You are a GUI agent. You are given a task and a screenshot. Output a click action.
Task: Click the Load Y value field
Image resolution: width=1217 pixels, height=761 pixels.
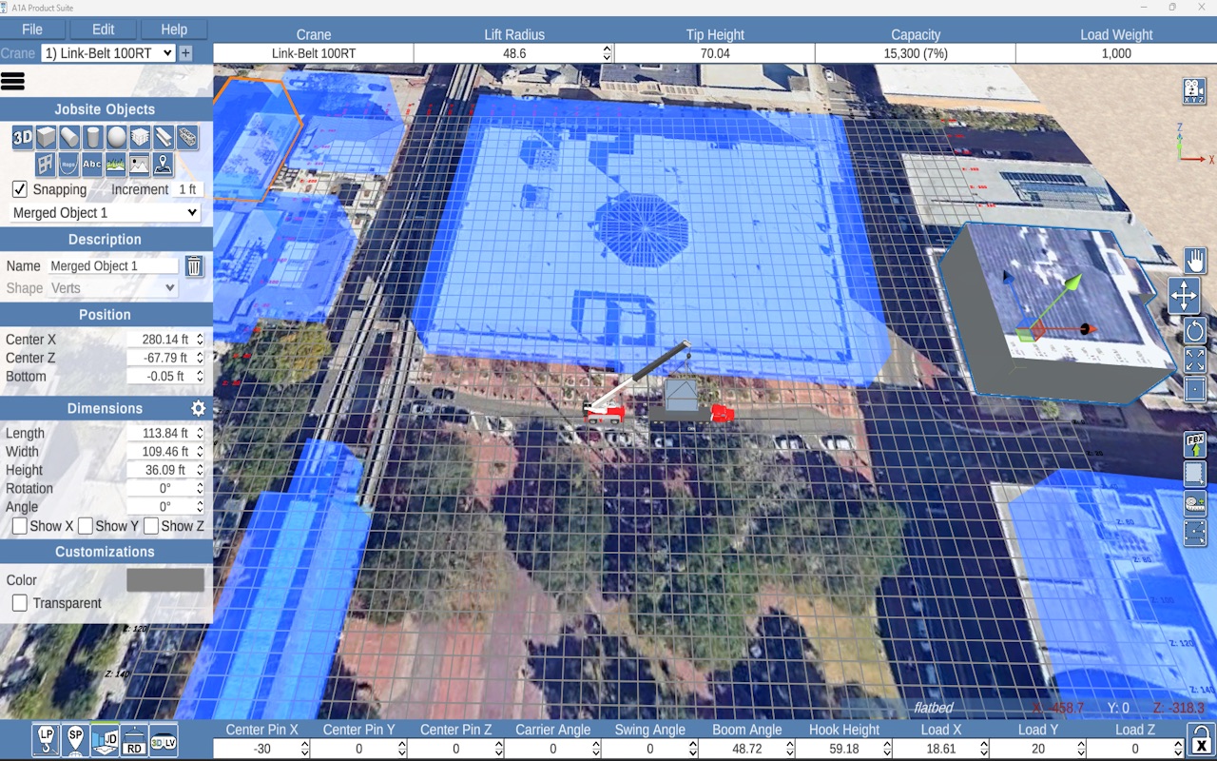coord(1038,749)
